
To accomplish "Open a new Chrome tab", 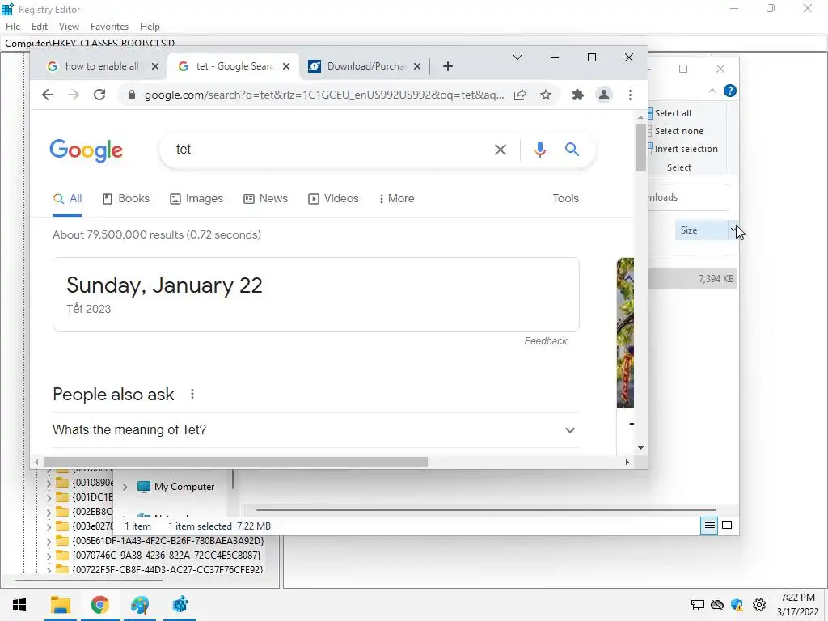I will coord(448,66).
